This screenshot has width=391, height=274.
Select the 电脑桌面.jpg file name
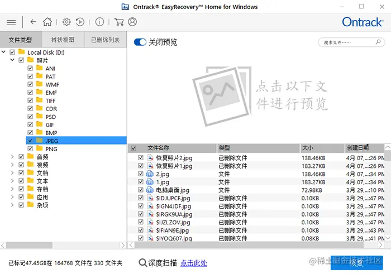click(173, 190)
